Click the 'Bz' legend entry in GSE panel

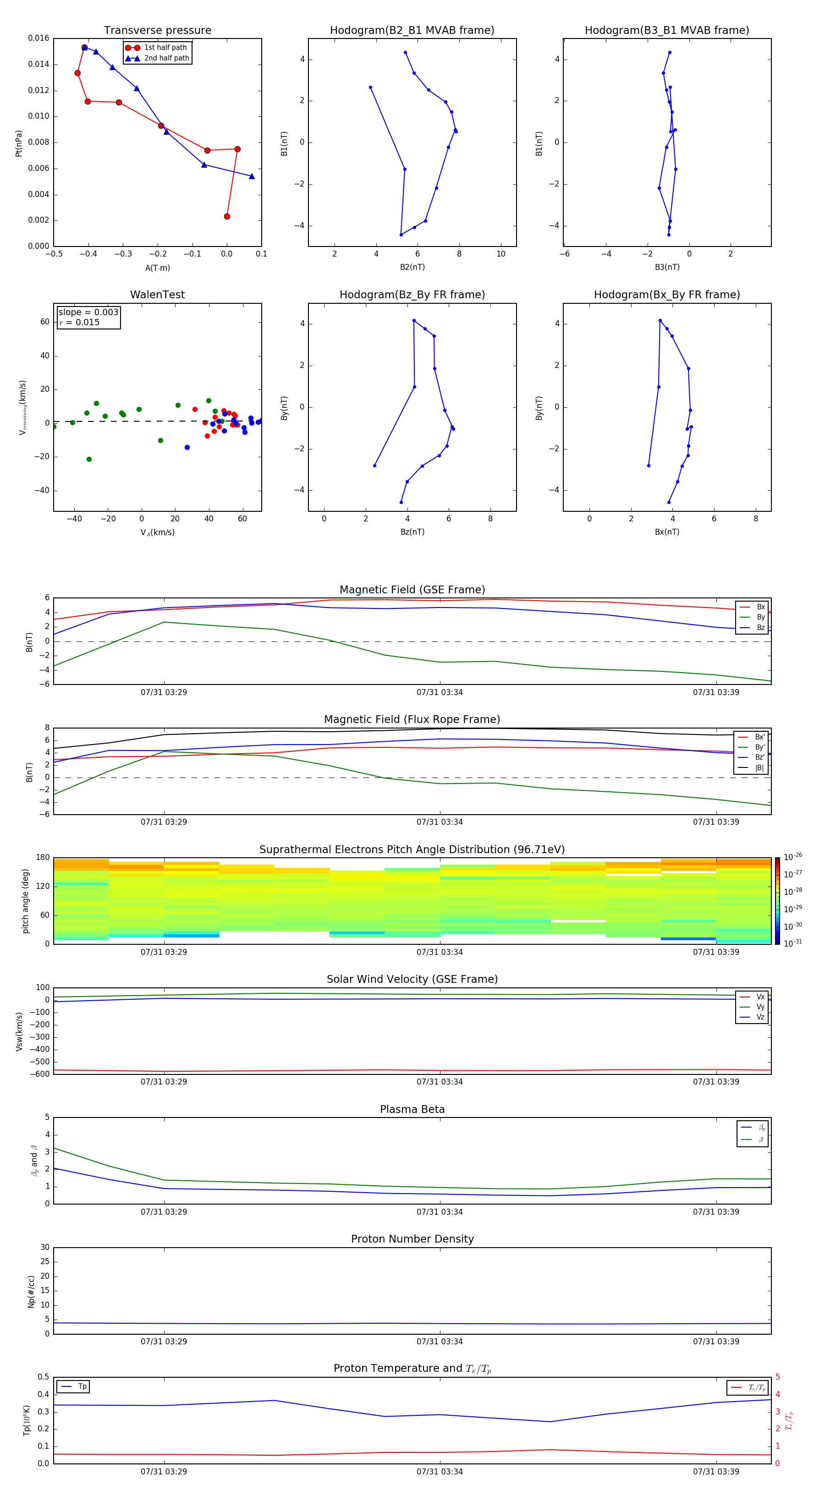pos(752,627)
